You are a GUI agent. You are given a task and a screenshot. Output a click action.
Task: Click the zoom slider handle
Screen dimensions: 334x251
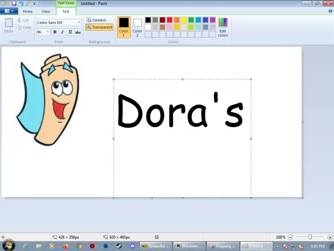tap(310, 237)
